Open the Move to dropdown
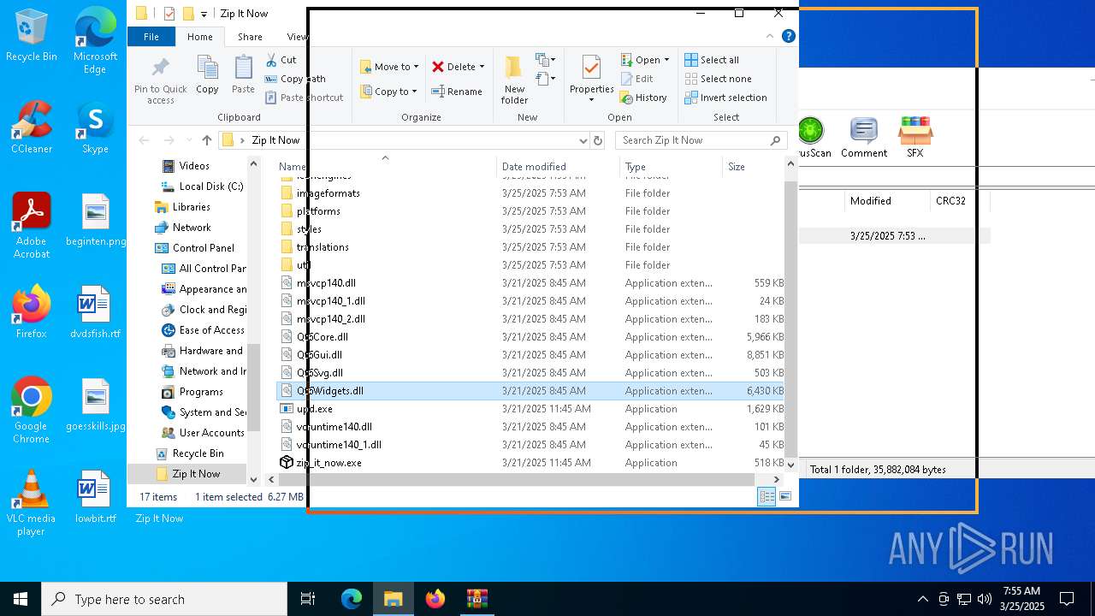The image size is (1095, 616). click(x=389, y=67)
